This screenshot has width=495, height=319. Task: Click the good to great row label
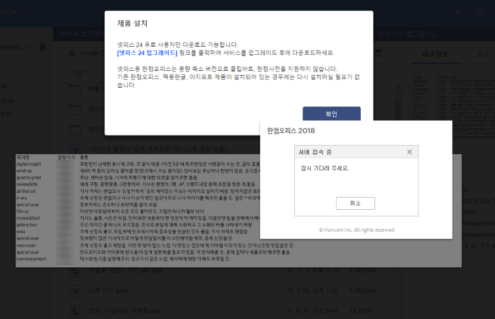point(29,177)
